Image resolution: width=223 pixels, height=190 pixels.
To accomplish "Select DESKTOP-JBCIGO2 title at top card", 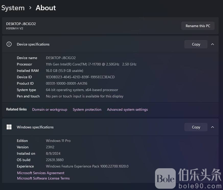I will click(x=21, y=24).
